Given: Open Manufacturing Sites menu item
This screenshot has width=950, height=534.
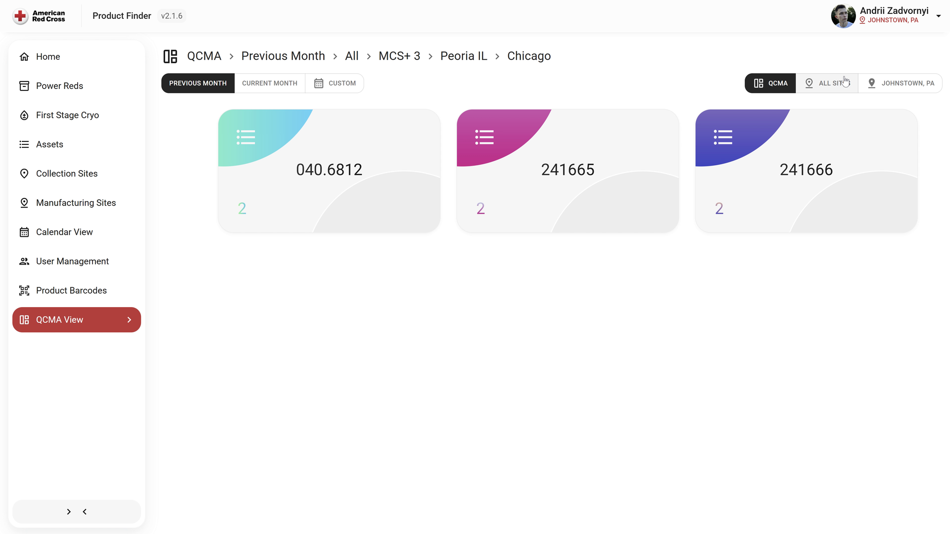Looking at the screenshot, I should pos(77,203).
